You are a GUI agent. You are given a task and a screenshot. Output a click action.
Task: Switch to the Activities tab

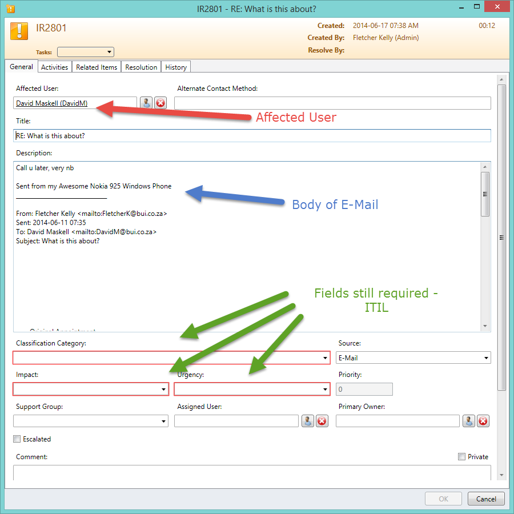(x=55, y=67)
